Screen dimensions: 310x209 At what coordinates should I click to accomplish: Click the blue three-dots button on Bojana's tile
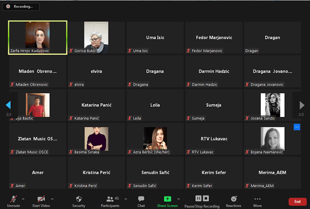[x=297, y=127]
